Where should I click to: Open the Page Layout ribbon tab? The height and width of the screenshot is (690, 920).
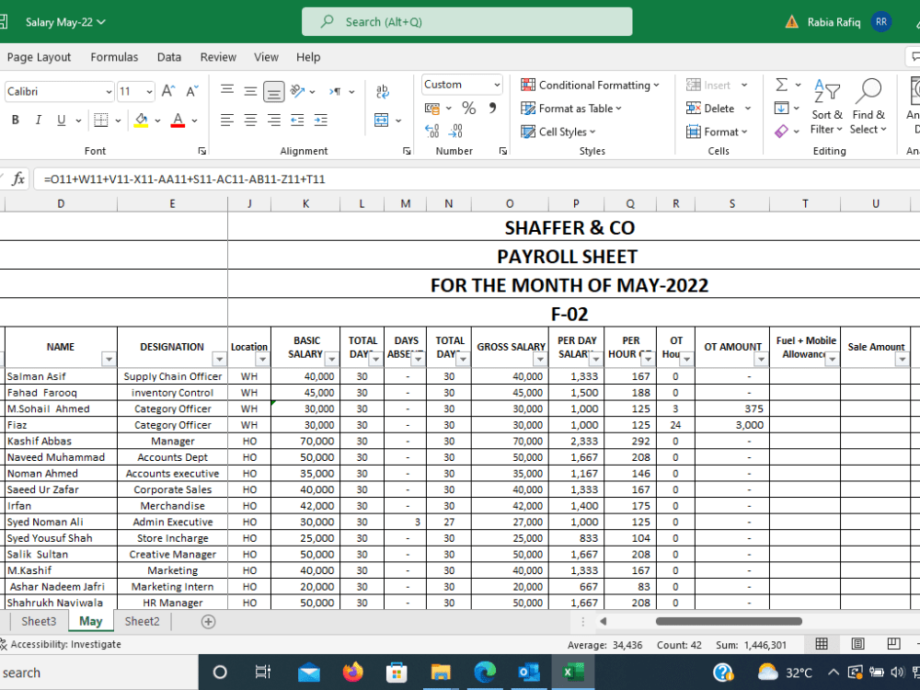pos(39,57)
